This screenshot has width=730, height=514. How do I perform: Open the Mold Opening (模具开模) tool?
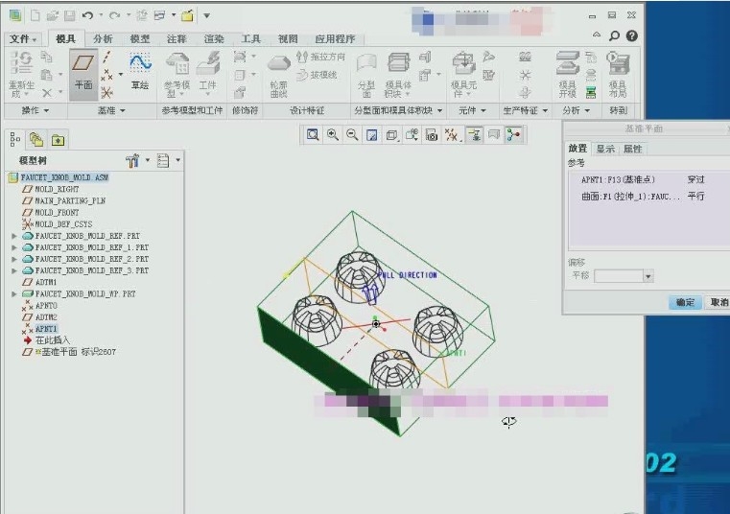(568, 75)
